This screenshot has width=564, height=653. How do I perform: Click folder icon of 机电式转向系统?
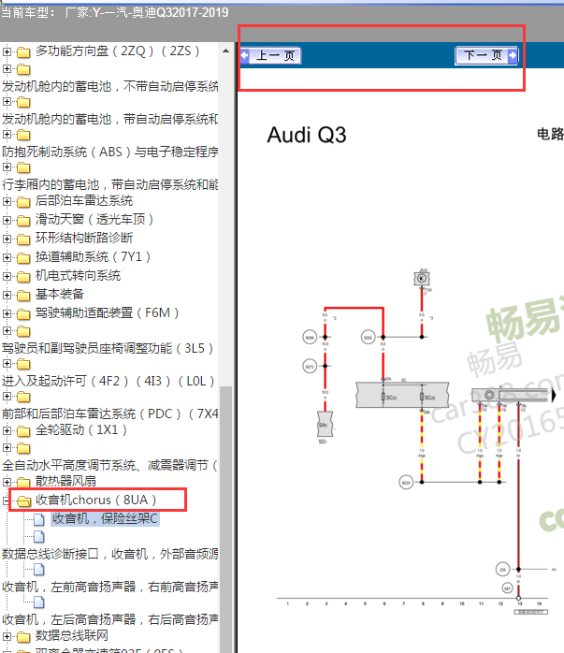coord(23,277)
